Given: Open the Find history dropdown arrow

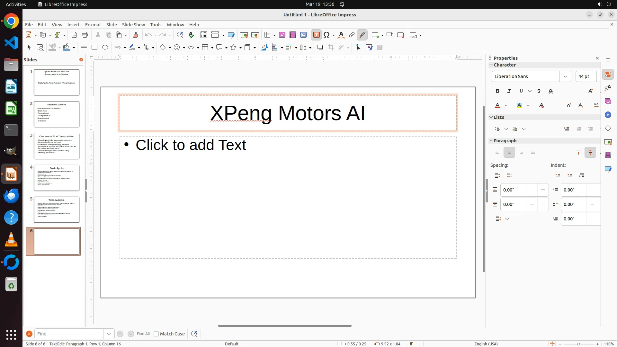Looking at the screenshot, I should pos(109,334).
